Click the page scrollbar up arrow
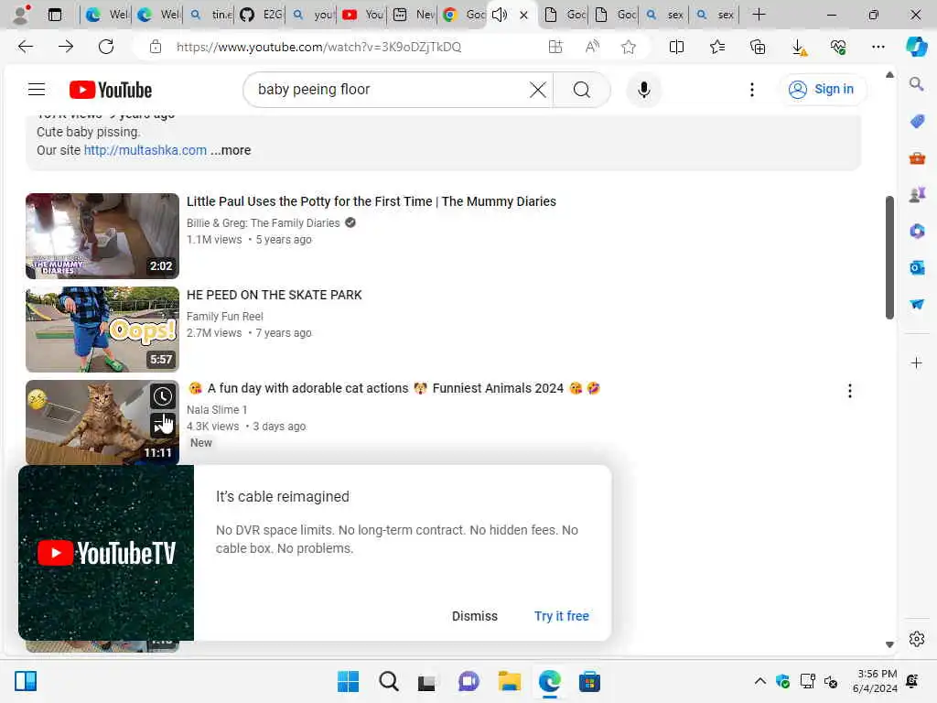 (x=889, y=75)
